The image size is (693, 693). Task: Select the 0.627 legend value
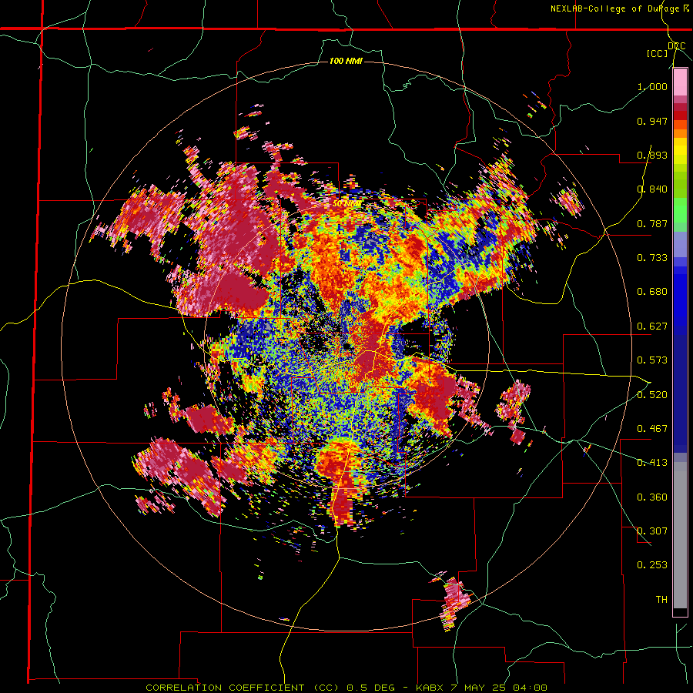pos(652,326)
